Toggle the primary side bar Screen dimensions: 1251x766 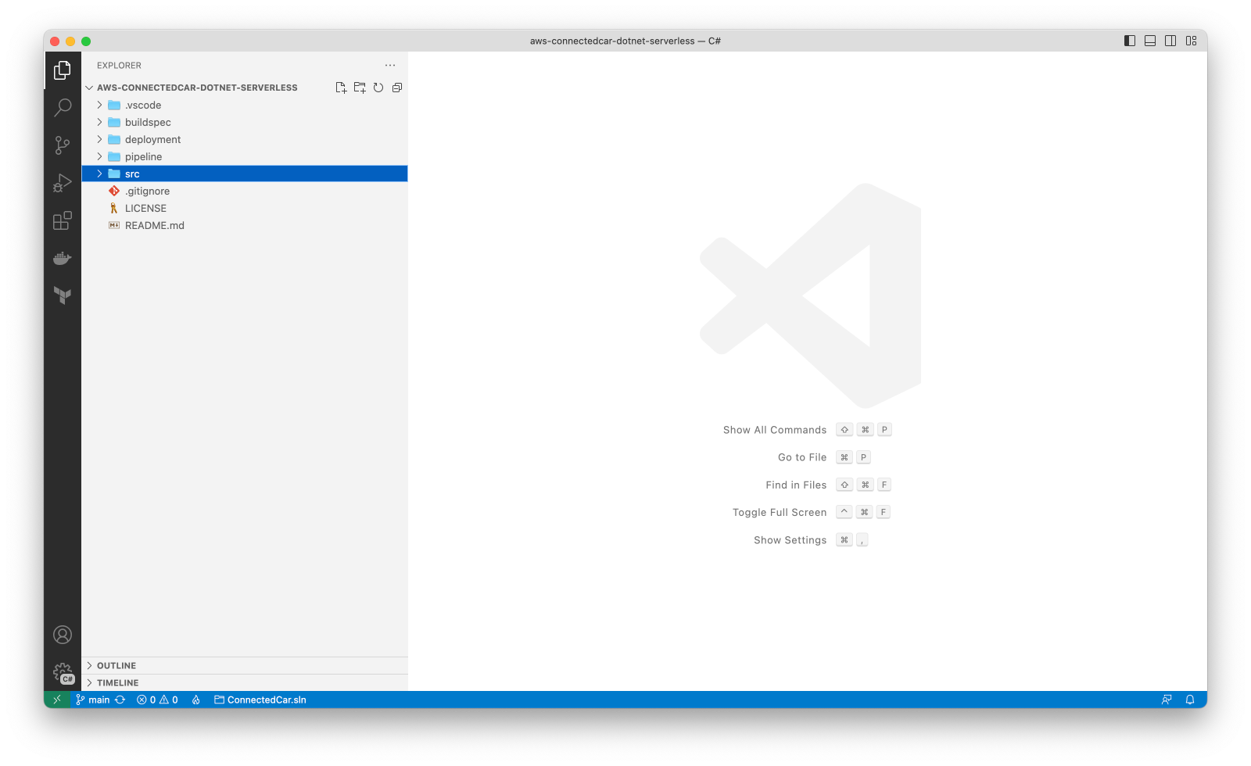click(1130, 41)
